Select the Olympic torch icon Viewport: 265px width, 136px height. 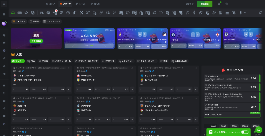(194, 13)
